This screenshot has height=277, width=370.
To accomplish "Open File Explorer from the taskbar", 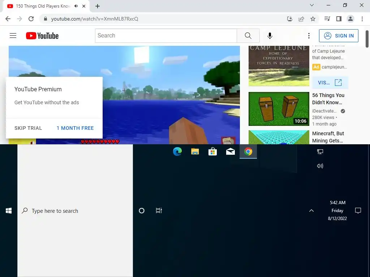I will [195, 151].
